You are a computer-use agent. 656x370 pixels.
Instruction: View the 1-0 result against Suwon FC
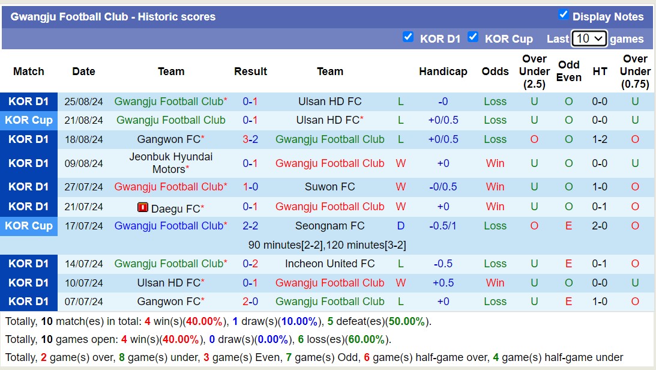[250, 187]
